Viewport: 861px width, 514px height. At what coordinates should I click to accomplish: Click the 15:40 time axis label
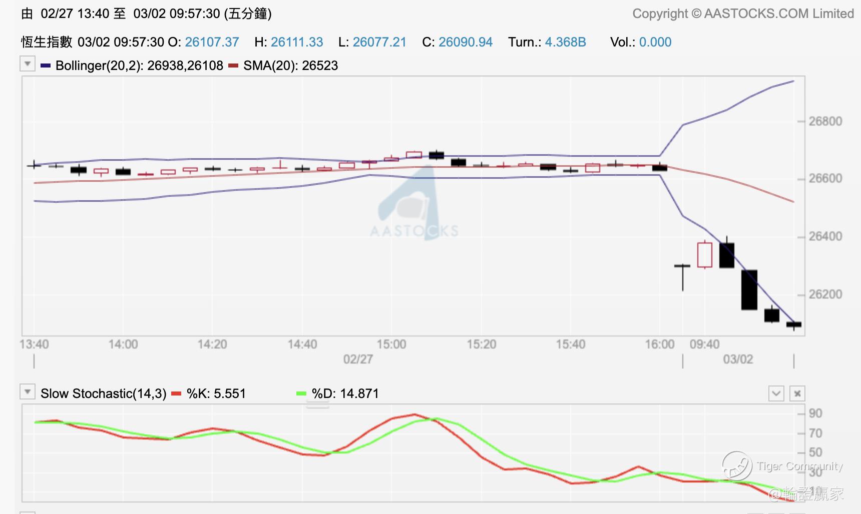pos(571,344)
